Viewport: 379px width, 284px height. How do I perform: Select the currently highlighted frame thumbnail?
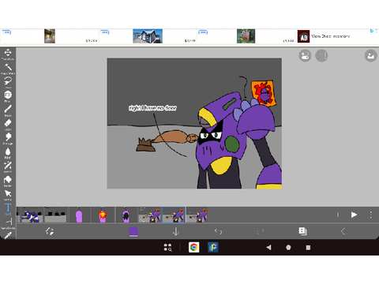pyautogui.click(x=173, y=215)
